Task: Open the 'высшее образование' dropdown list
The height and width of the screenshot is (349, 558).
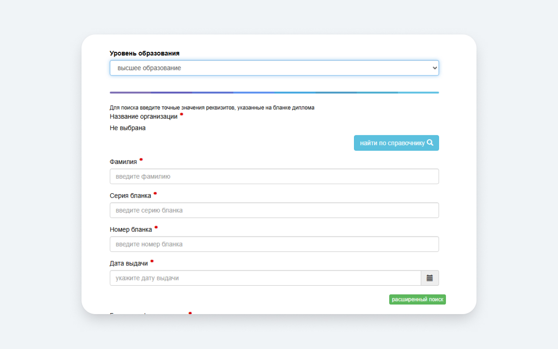Action: pos(274,68)
